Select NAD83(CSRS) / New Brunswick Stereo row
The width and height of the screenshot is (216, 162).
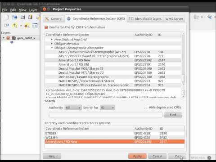point(113,81)
